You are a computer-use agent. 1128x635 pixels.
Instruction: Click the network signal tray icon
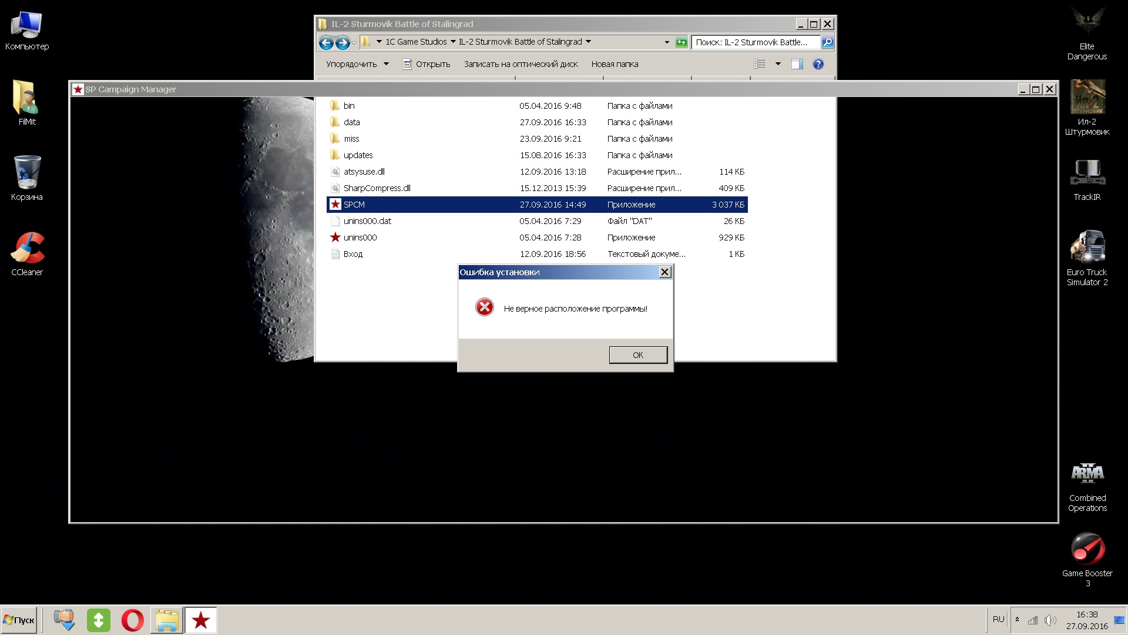[x=1033, y=620]
